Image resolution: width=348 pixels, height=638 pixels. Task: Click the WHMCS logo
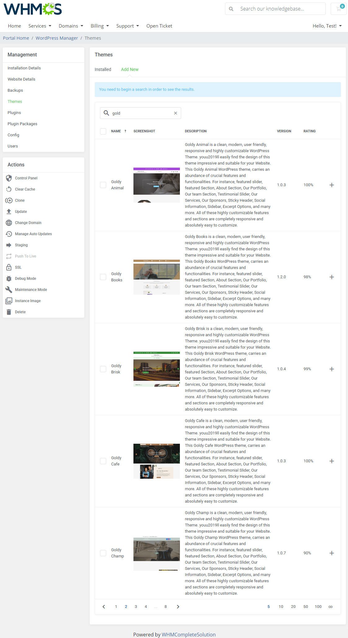click(33, 9)
